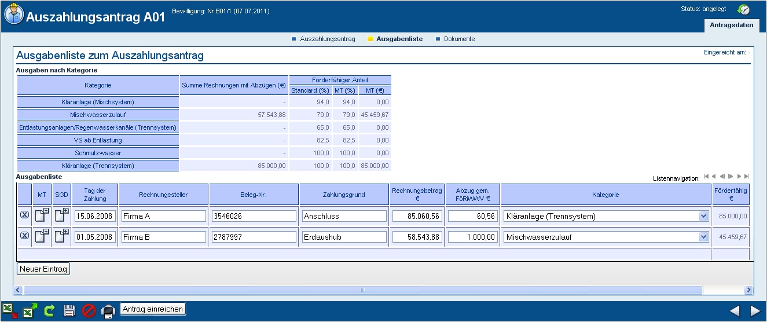The image size is (767, 322).
Task: Click the Firma B input field
Action: [x=164, y=236]
